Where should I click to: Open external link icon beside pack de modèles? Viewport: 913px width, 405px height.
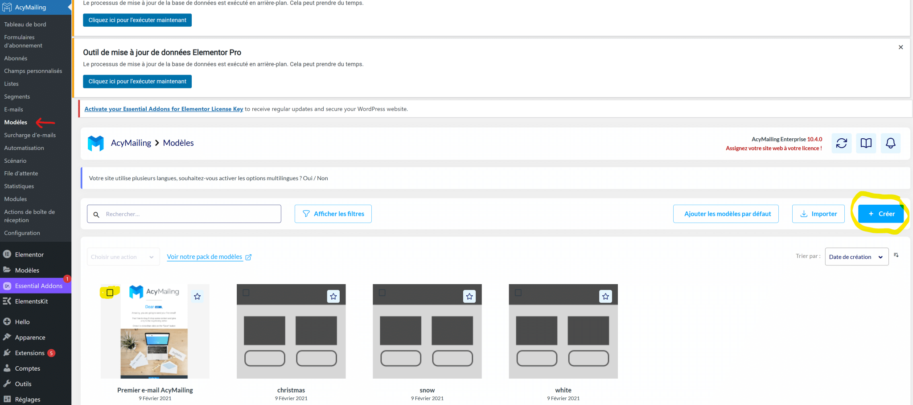tap(248, 257)
